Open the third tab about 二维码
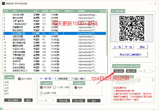 [x=78, y=78]
